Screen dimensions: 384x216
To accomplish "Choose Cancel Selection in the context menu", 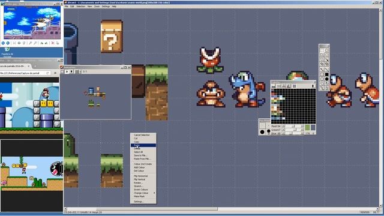I will coord(143,135).
